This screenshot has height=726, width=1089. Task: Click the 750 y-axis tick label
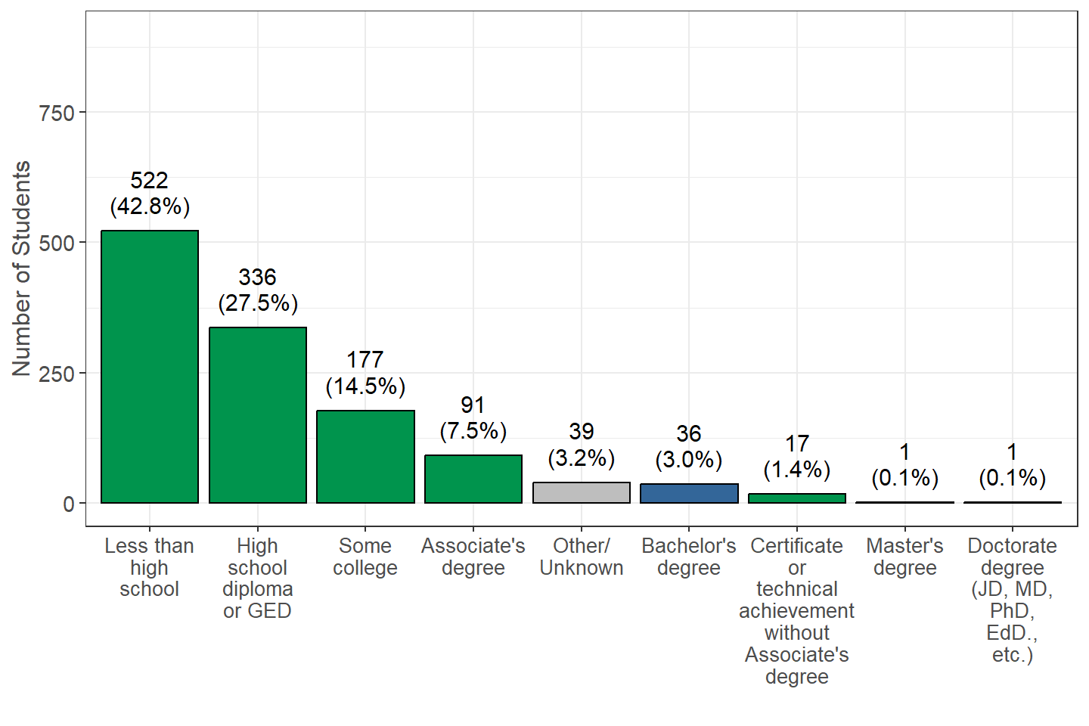[x=57, y=113]
